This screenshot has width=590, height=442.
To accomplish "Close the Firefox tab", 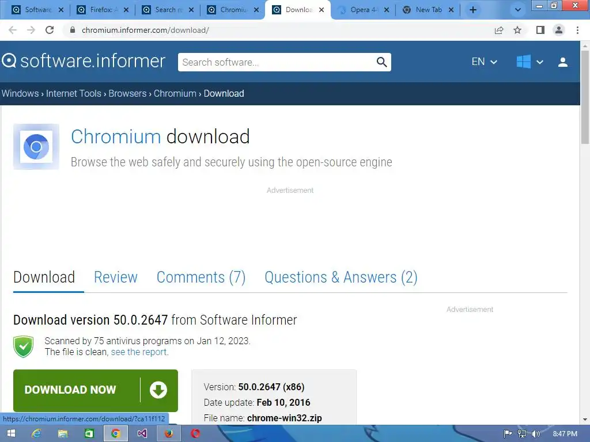I will click(x=126, y=10).
